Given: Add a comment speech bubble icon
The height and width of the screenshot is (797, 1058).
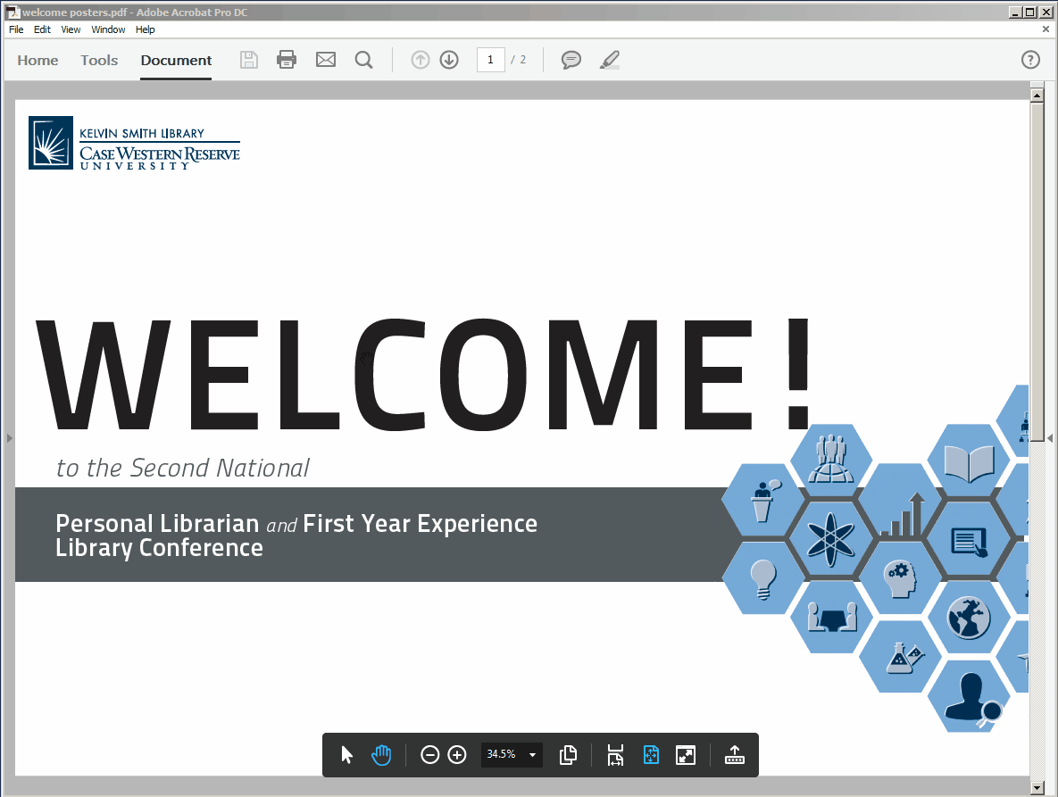Looking at the screenshot, I should pos(571,60).
